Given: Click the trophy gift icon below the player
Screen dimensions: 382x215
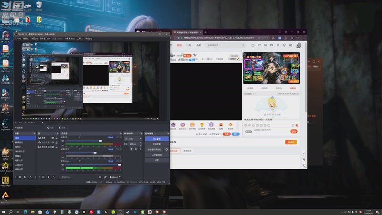Looking at the screenshot, I should click(202, 125).
